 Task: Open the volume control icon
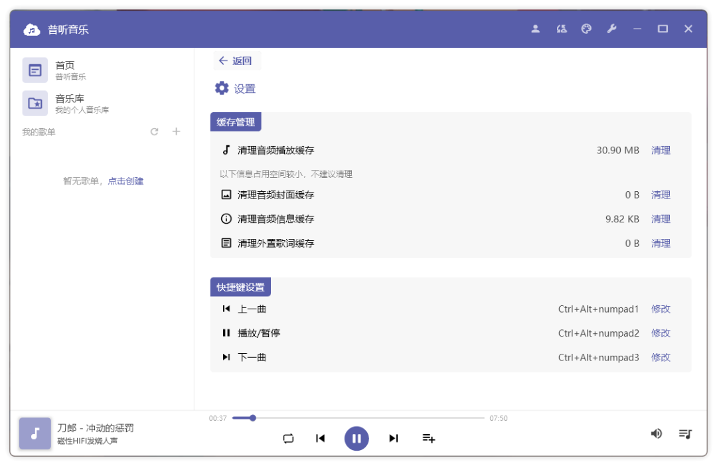657,433
